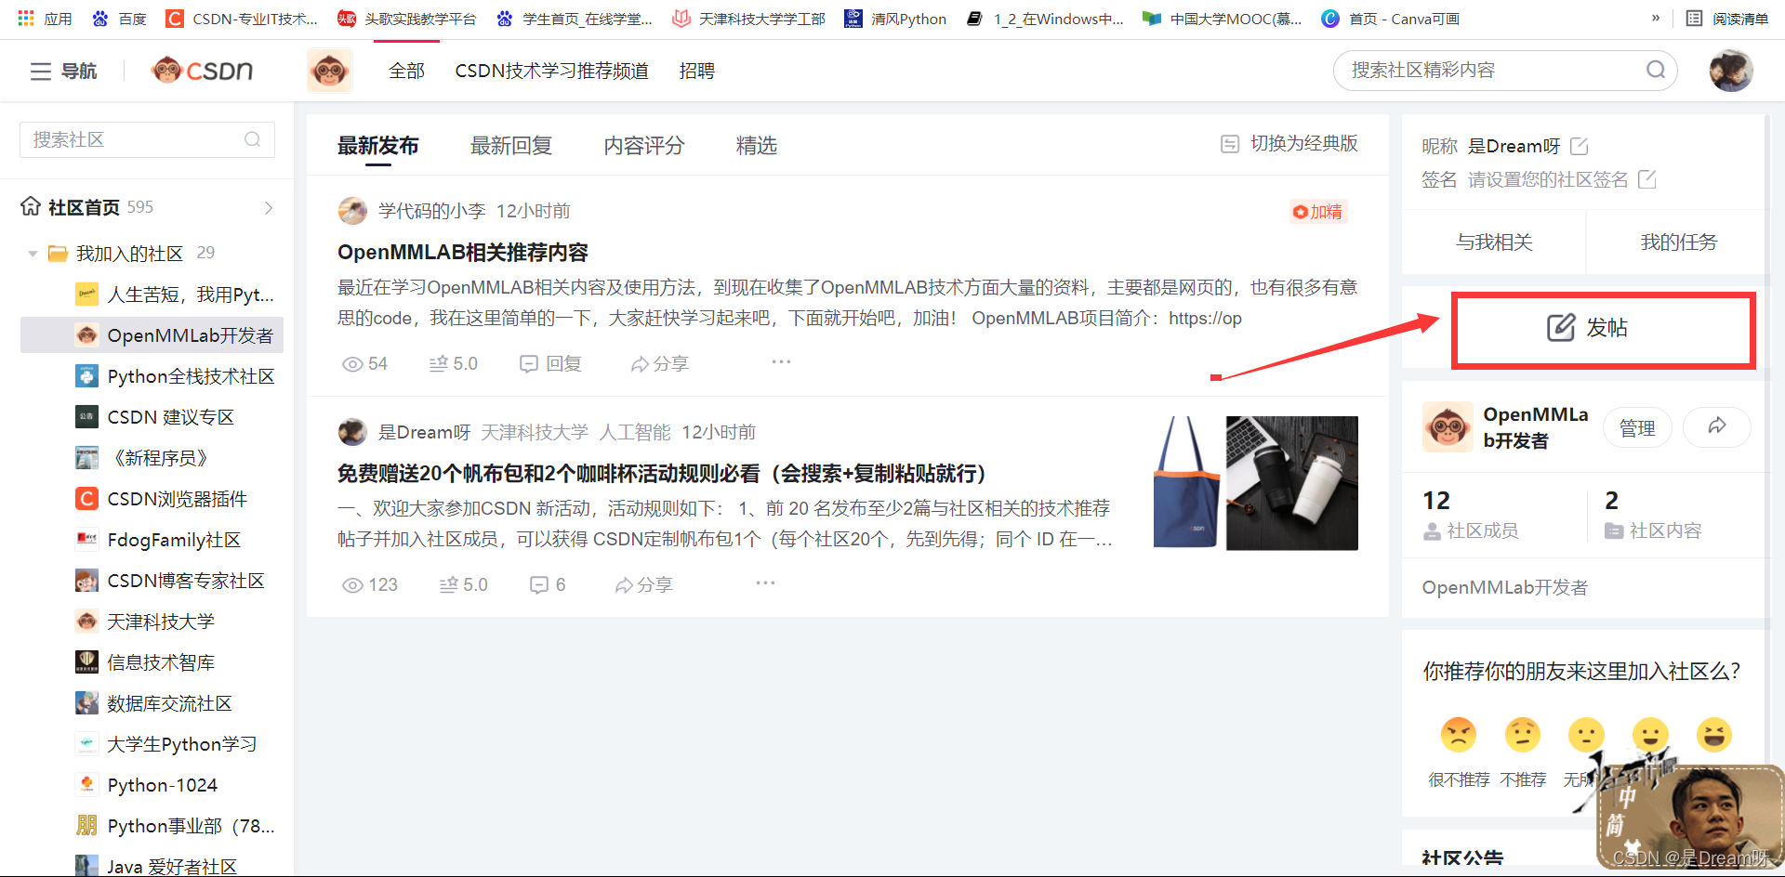The height and width of the screenshot is (877, 1785).
Task: Click the search magnifier in 搜索社区精彩内容
Action: click(1655, 70)
